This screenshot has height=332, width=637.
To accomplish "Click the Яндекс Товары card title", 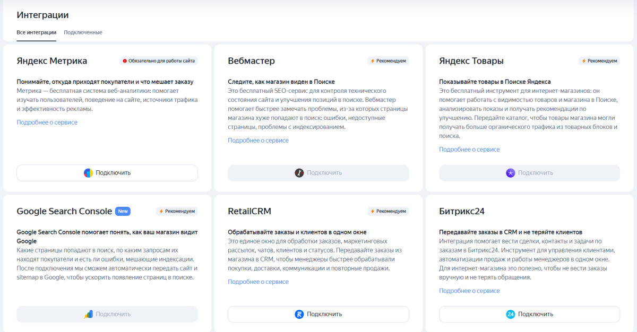I will [471, 61].
